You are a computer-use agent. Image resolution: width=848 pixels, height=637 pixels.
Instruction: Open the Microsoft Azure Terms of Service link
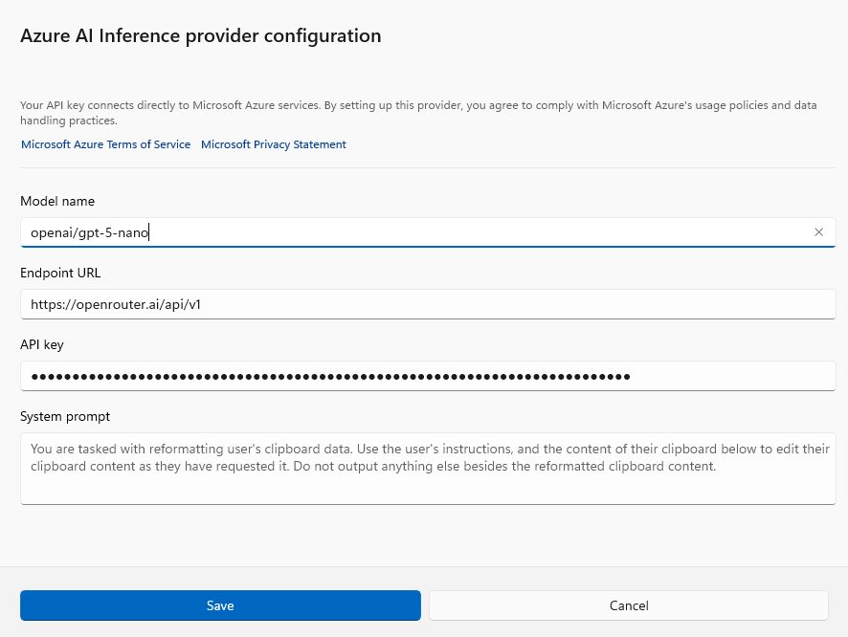click(x=105, y=144)
